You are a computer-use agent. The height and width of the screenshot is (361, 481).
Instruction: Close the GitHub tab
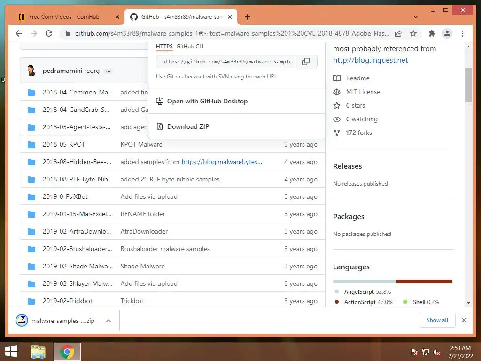[229, 17]
